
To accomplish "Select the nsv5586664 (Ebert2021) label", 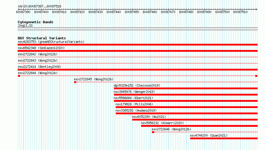I will click(x=133, y=98).
